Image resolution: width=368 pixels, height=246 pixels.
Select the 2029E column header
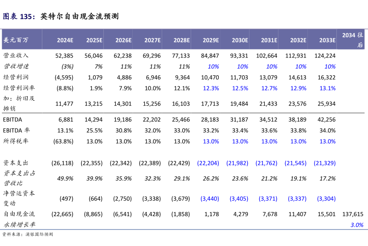(x=211, y=40)
